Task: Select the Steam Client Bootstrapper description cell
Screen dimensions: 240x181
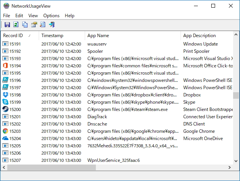Action: pyautogui.click(x=208, y=109)
